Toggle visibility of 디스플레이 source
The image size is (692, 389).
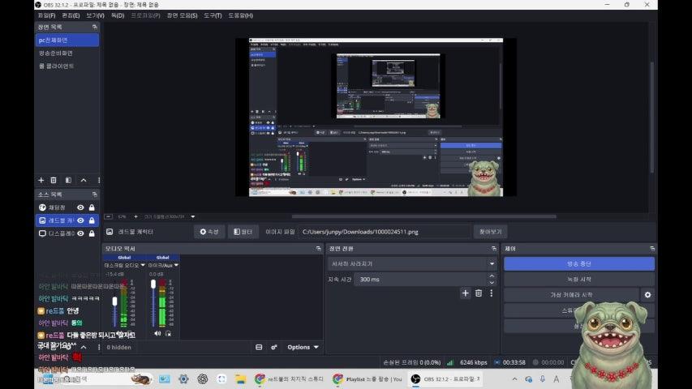(x=80, y=233)
